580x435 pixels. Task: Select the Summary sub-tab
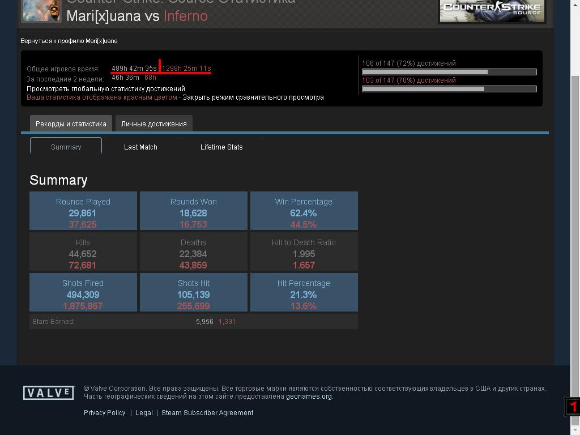(66, 147)
